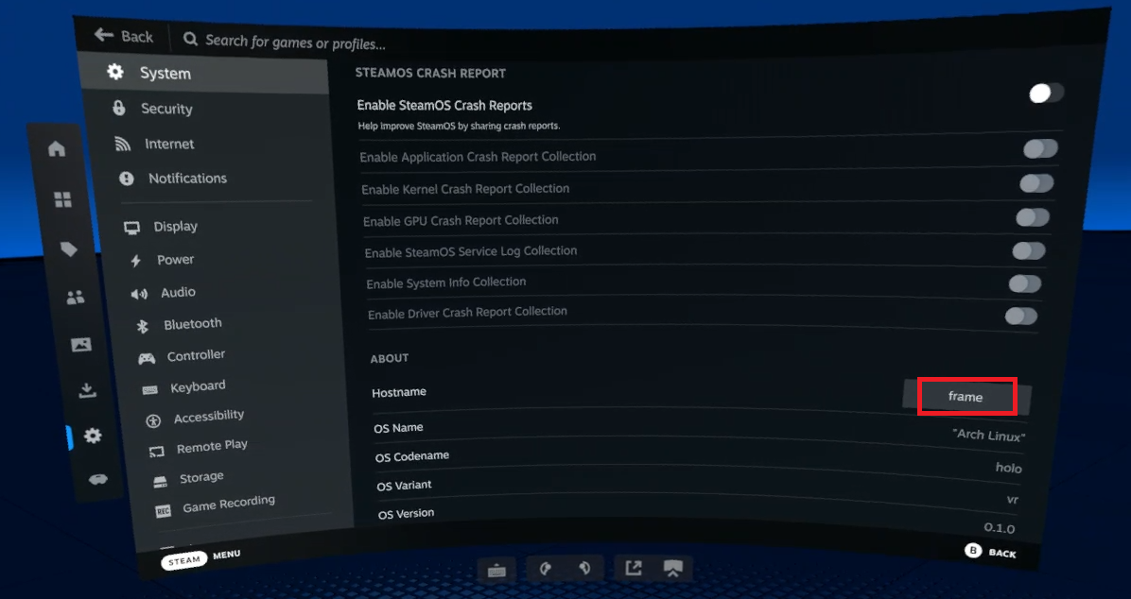Open the Downloads icon in the dock
1131x599 pixels.
point(87,390)
